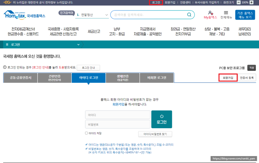
Task: Click 로그인 안내 button
Action: tap(89, 68)
